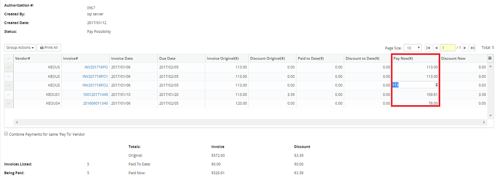Enable Combine Payments for same vendor
This screenshot has width=497, height=179.
[6, 134]
